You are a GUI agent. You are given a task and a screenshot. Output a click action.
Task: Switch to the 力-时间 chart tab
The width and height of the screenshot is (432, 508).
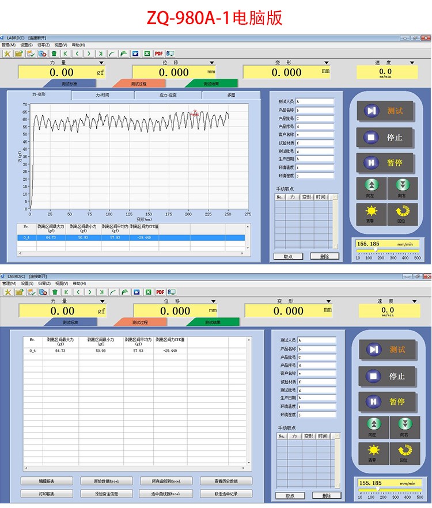click(102, 95)
